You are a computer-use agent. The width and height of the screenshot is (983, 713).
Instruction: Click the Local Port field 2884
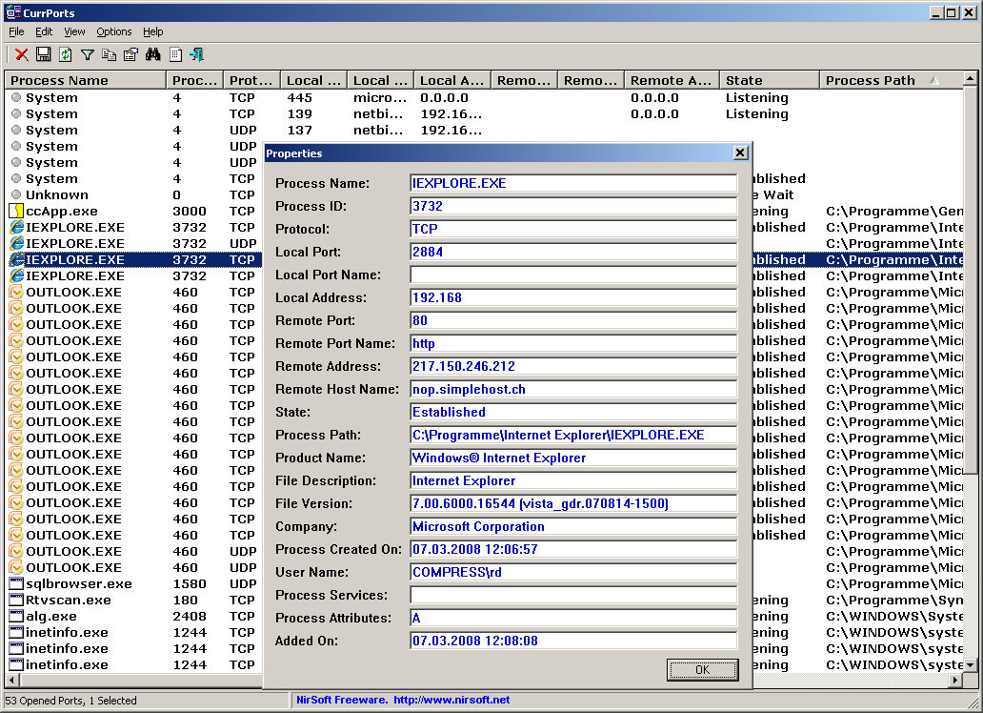point(573,252)
